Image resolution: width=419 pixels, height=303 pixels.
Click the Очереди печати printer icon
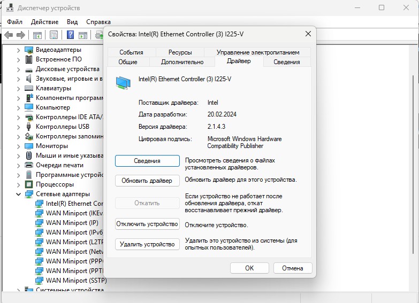pos(29,165)
